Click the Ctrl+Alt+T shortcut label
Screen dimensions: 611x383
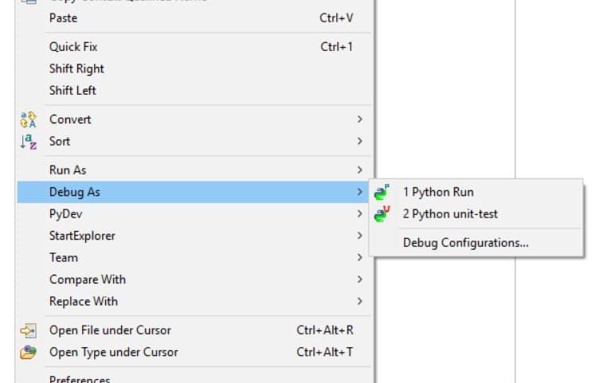pyautogui.click(x=325, y=352)
